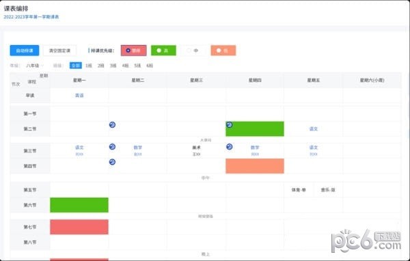The image size is (410, 261).
Task: Click the red cell at Monday 第七节
Action: (79, 227)
